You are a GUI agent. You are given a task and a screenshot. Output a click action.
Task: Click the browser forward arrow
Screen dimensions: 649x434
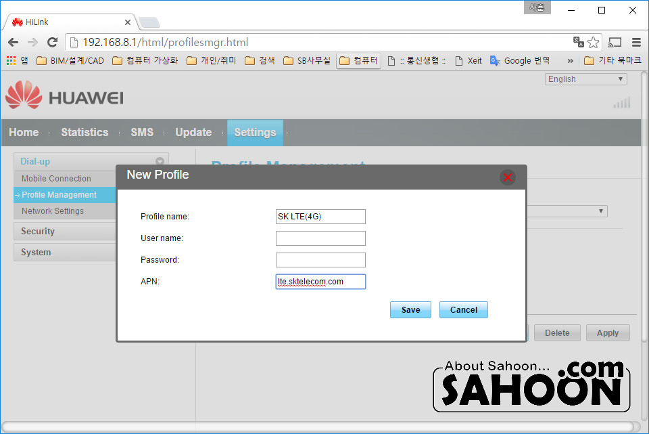click(32, 42)
